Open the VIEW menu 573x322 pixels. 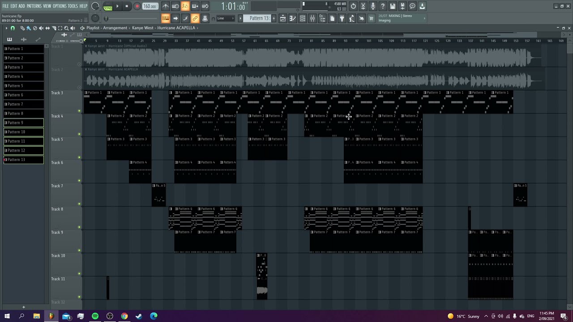pyautogui.click(x=47, y=6)
